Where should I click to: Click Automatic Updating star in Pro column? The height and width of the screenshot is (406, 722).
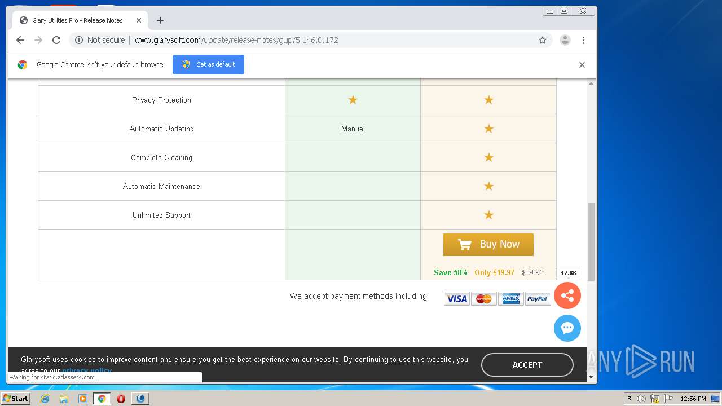pos(489,129)
